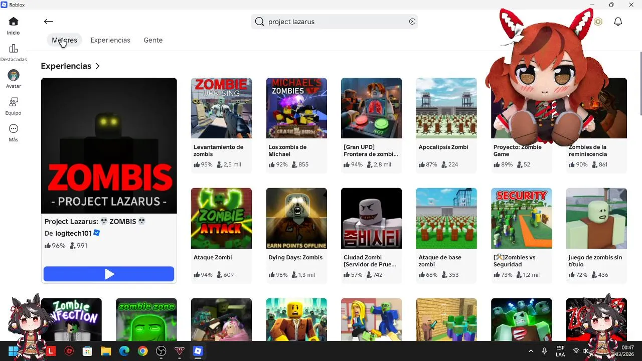Image resolution: width=642 pixels, height=361 pixels.
Task: Open the Ataque de base zombi thumbnail
Action: pos(446,218)
